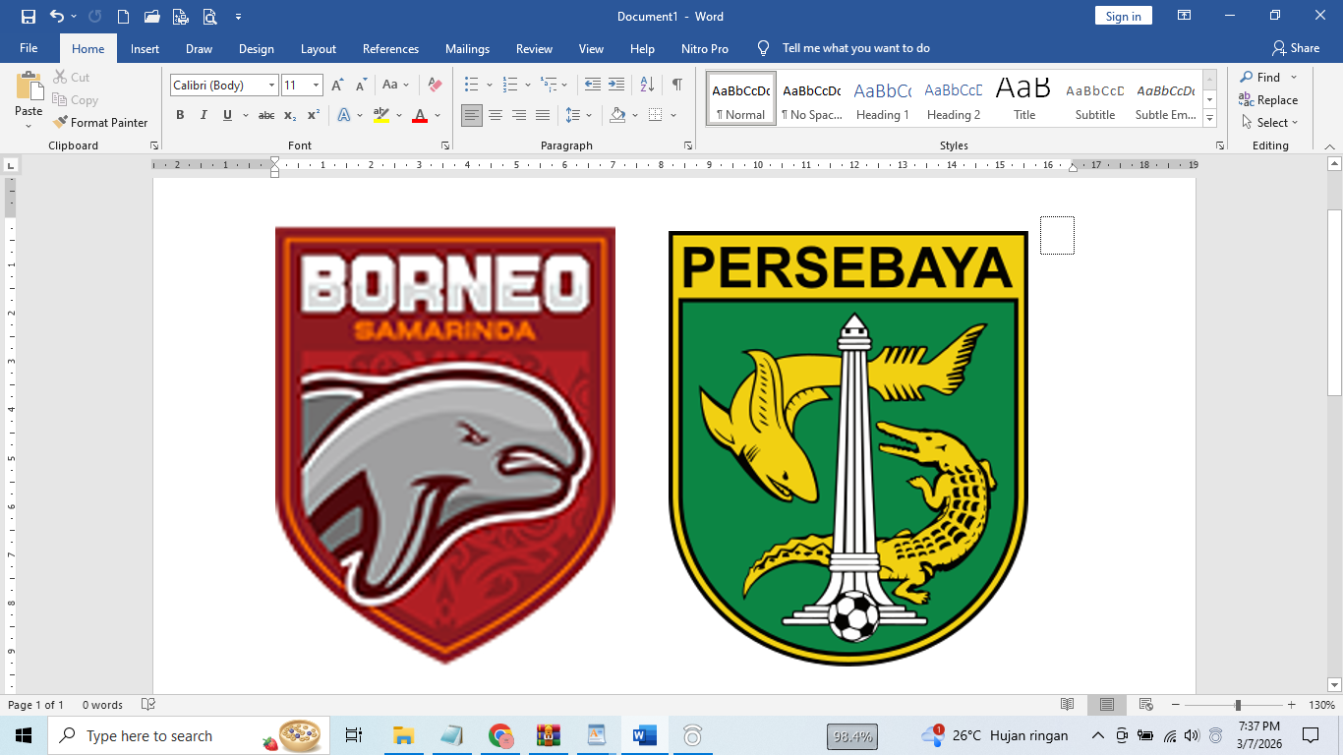This screenshot has width=1343, height=755.
Task: Click the 130% zoom level
Action: coord(1322,705)
